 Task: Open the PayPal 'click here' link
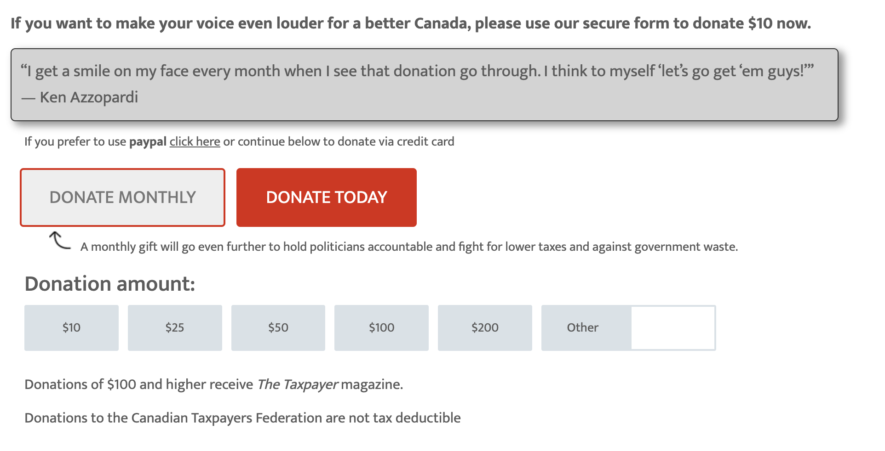[x=195, y=141]
